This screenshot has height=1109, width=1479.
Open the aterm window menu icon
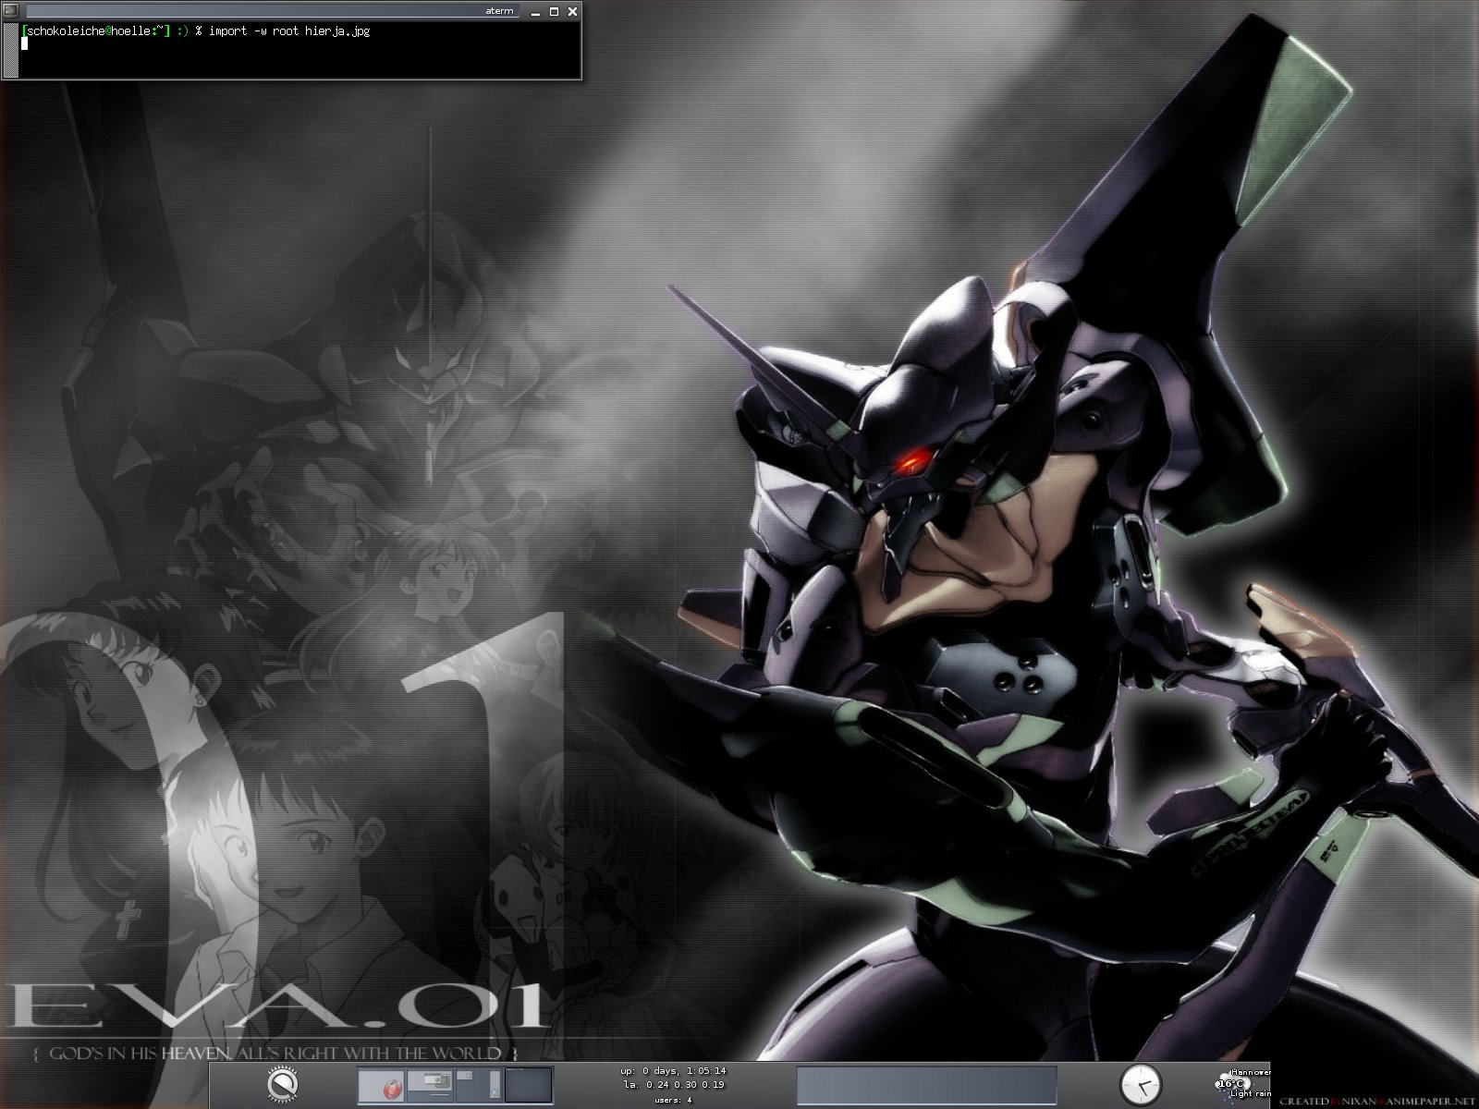11,11
